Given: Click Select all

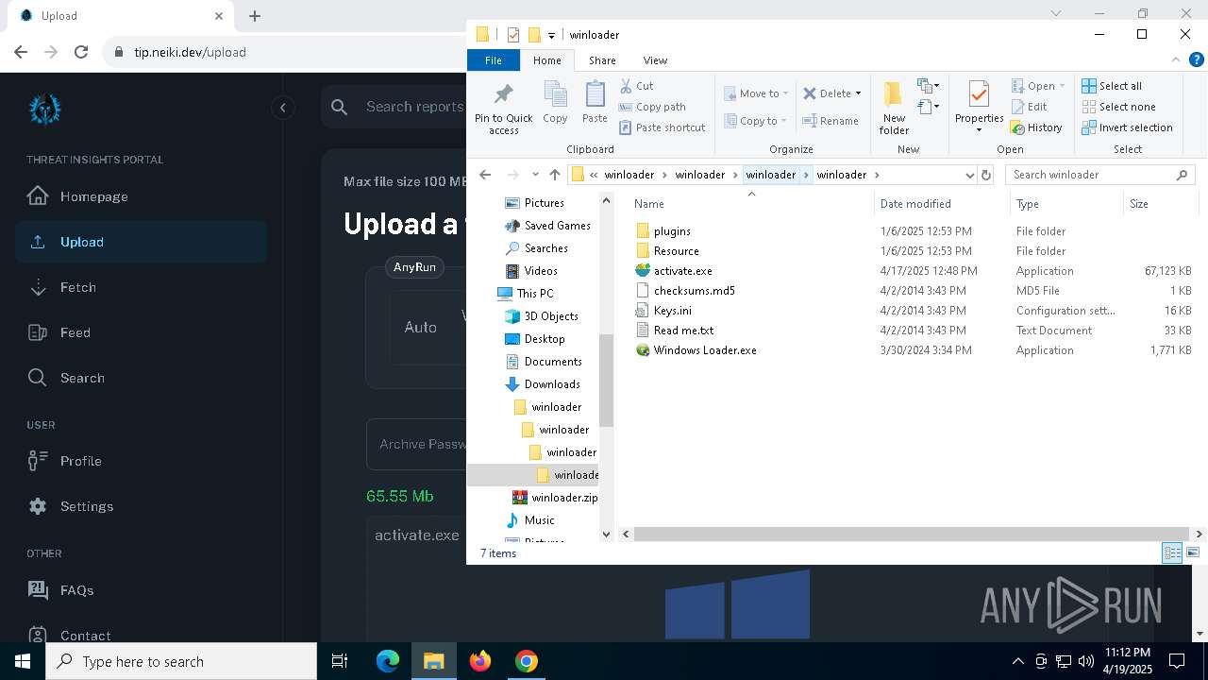Looking at the screenshot, I should pyautogui.click(x=1112, y=86).
